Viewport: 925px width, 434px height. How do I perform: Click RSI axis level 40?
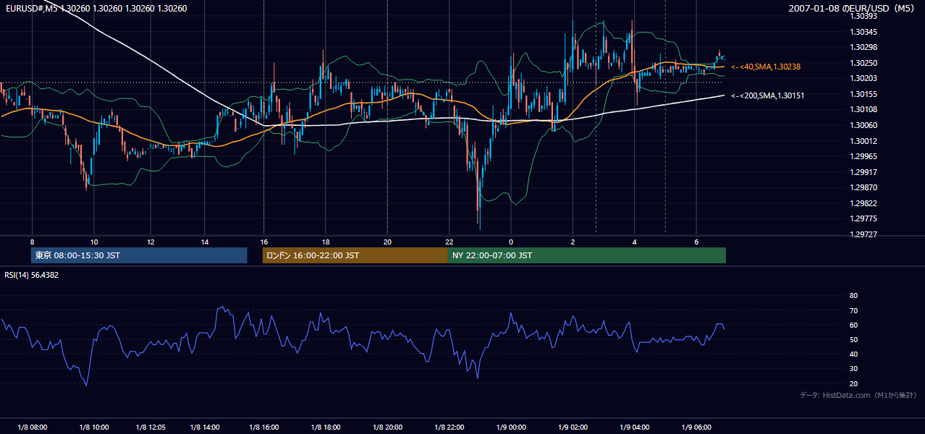(x=853, y=354)
